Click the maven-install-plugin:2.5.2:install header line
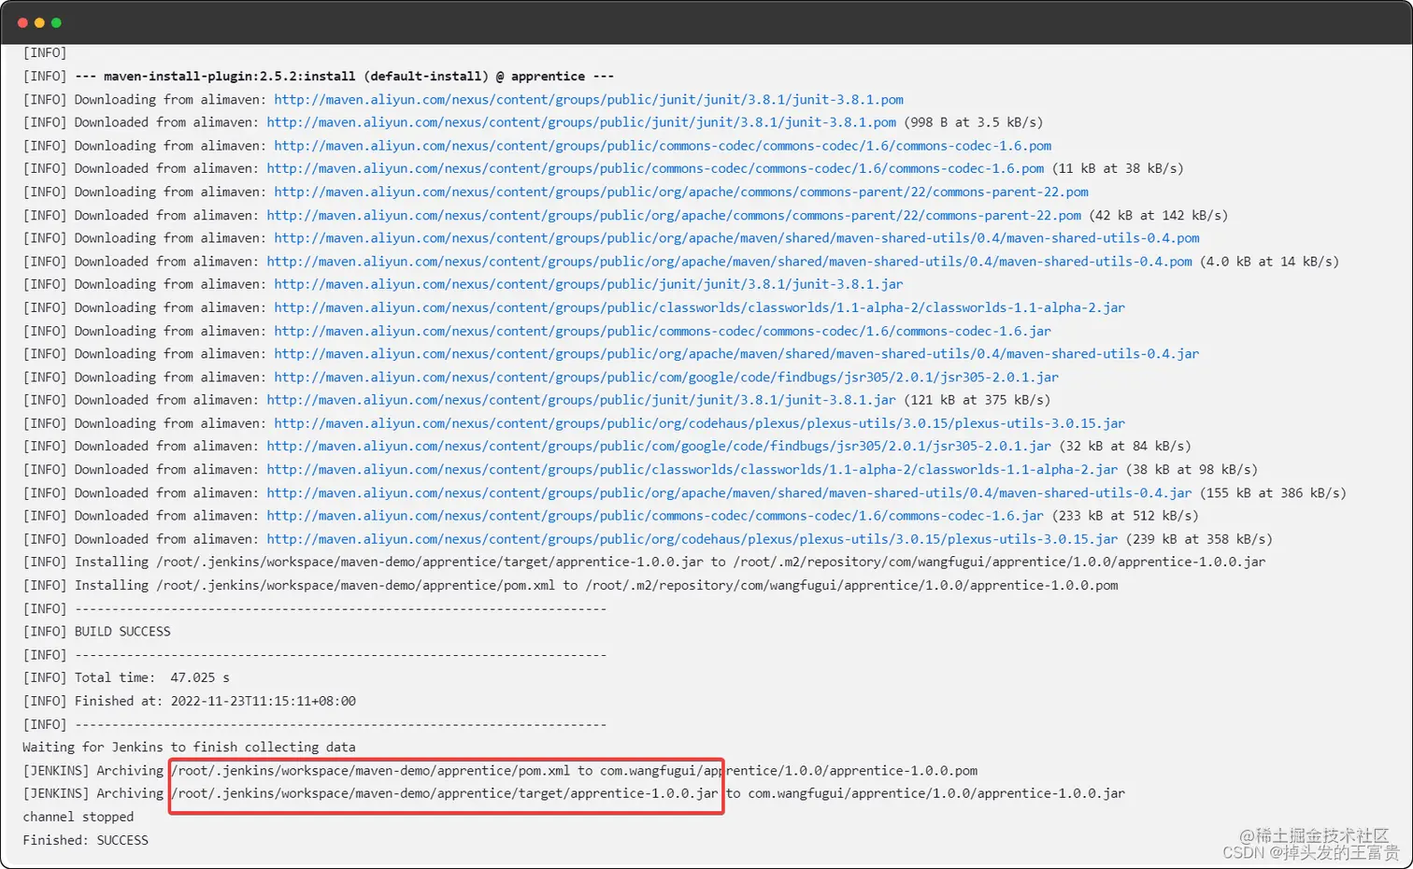The width and height of the screenshot is (1413, 869). 318,77
